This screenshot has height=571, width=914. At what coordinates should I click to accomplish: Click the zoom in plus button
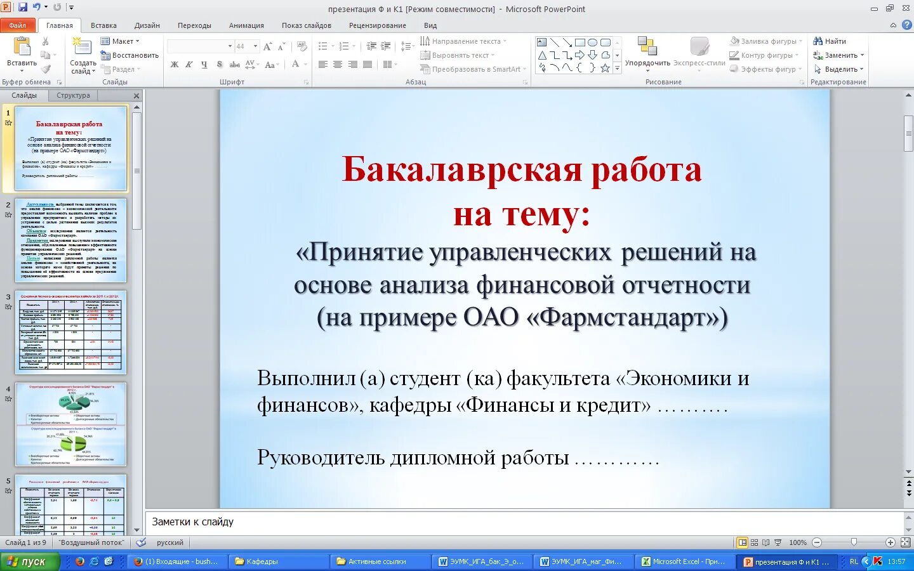click(890, 542)
